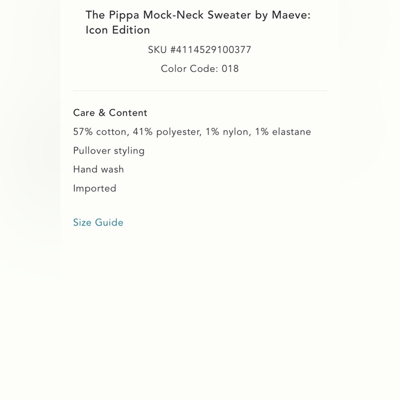Click the Color Code: 018 text
400x400 pixels.
pos(200,69)
